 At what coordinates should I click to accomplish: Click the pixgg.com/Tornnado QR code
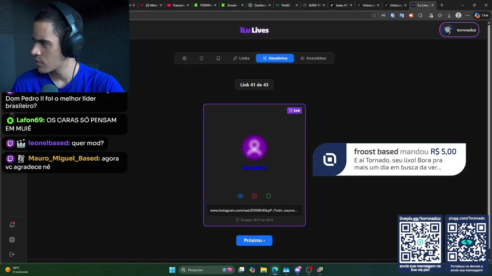point(467,242)
